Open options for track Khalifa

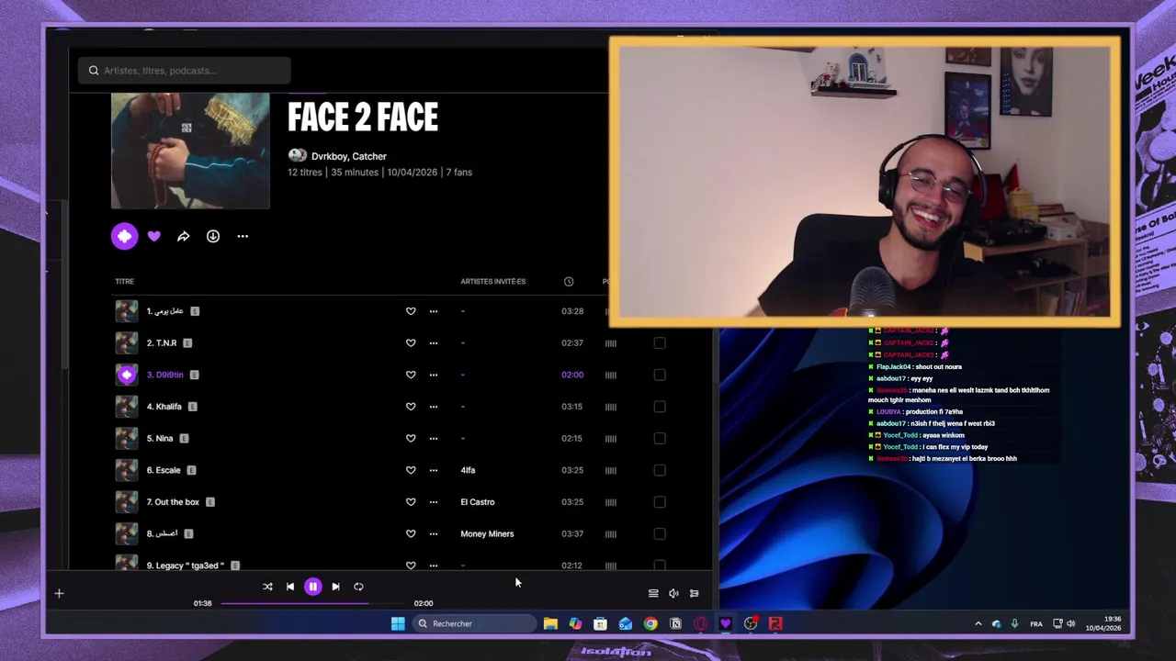pyautogui.click(x=434, y=407)
